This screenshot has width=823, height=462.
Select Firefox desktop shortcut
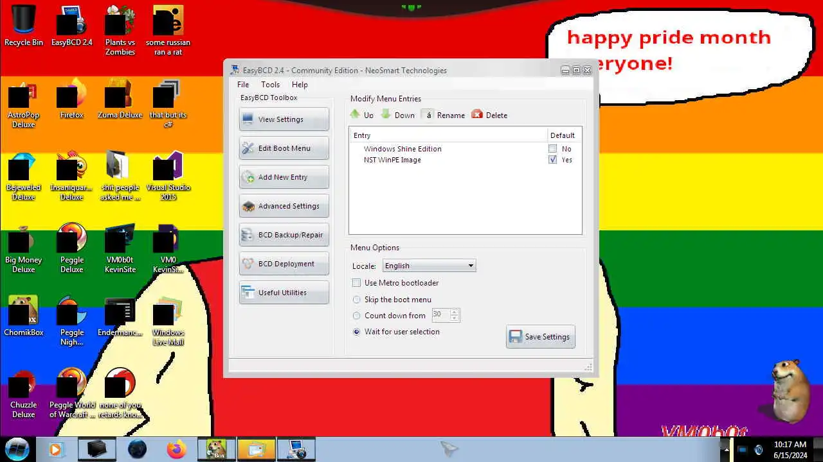point(72,98)
